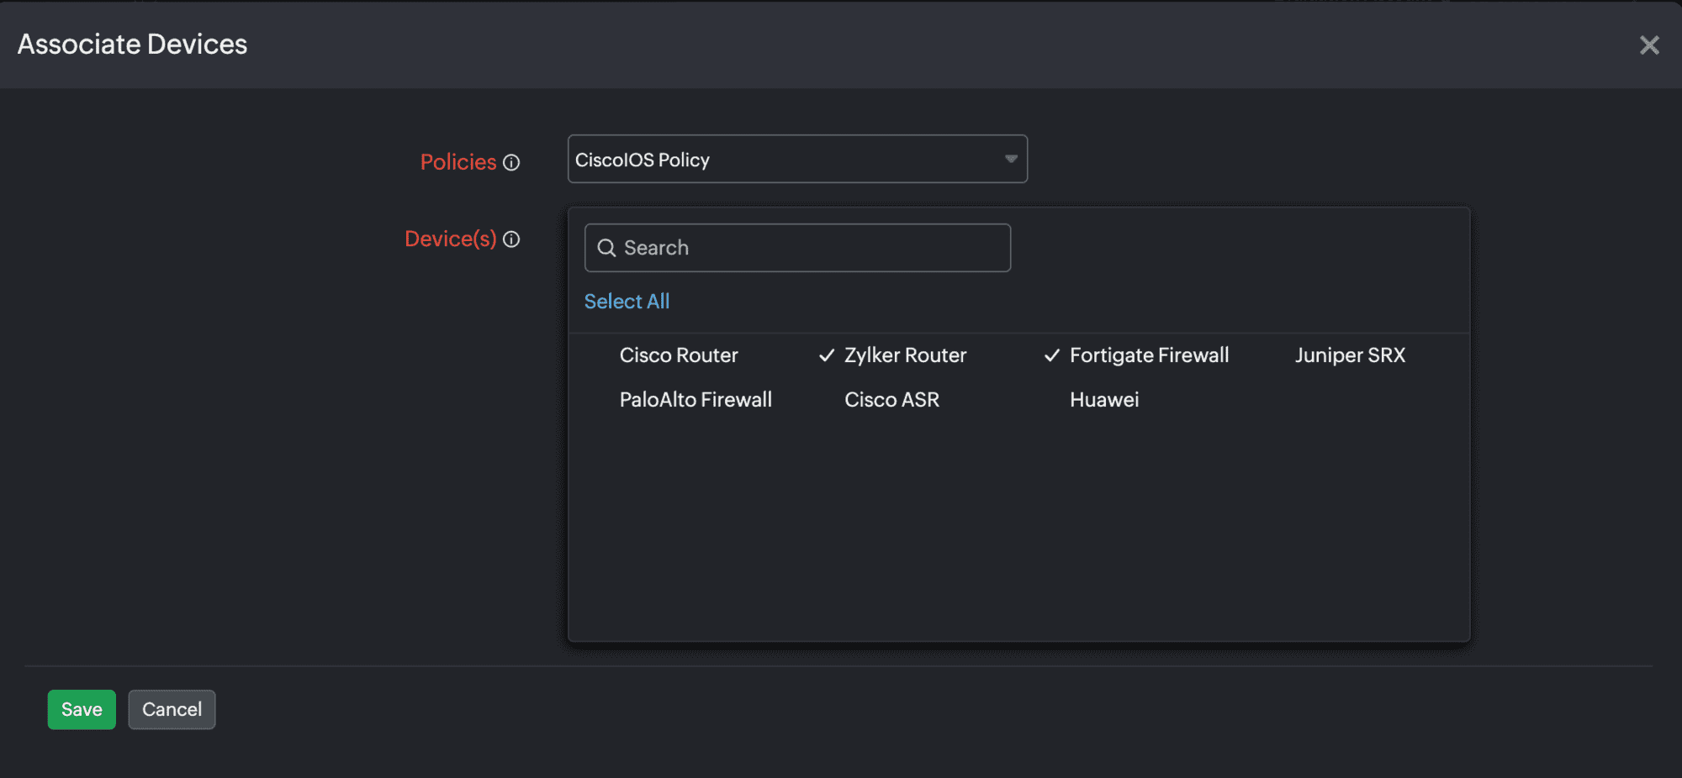
Task: Click the red Policies label
Action: click(x=458, y=162)
